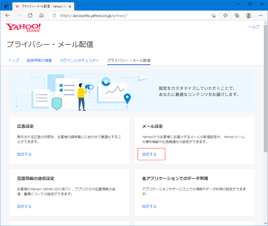Open tab actions menu icon

(6, 6)
